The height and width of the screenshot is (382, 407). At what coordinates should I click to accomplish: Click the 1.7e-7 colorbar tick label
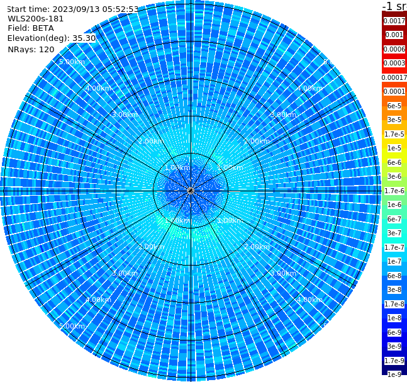[x=394, y=247]
